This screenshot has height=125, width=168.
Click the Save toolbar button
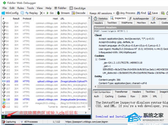pos(153,13)
